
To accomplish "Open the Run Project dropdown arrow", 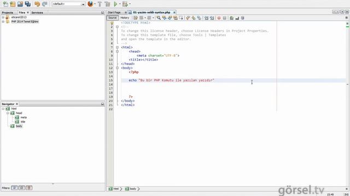I will (x=120, y=4).
